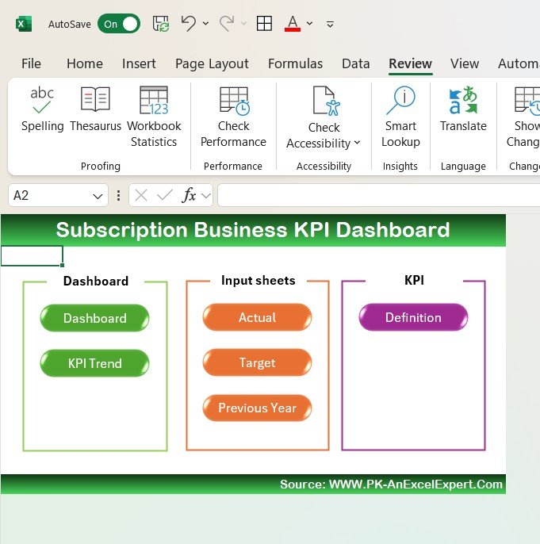Expand the Name Box dropdown

click(98, 197)
